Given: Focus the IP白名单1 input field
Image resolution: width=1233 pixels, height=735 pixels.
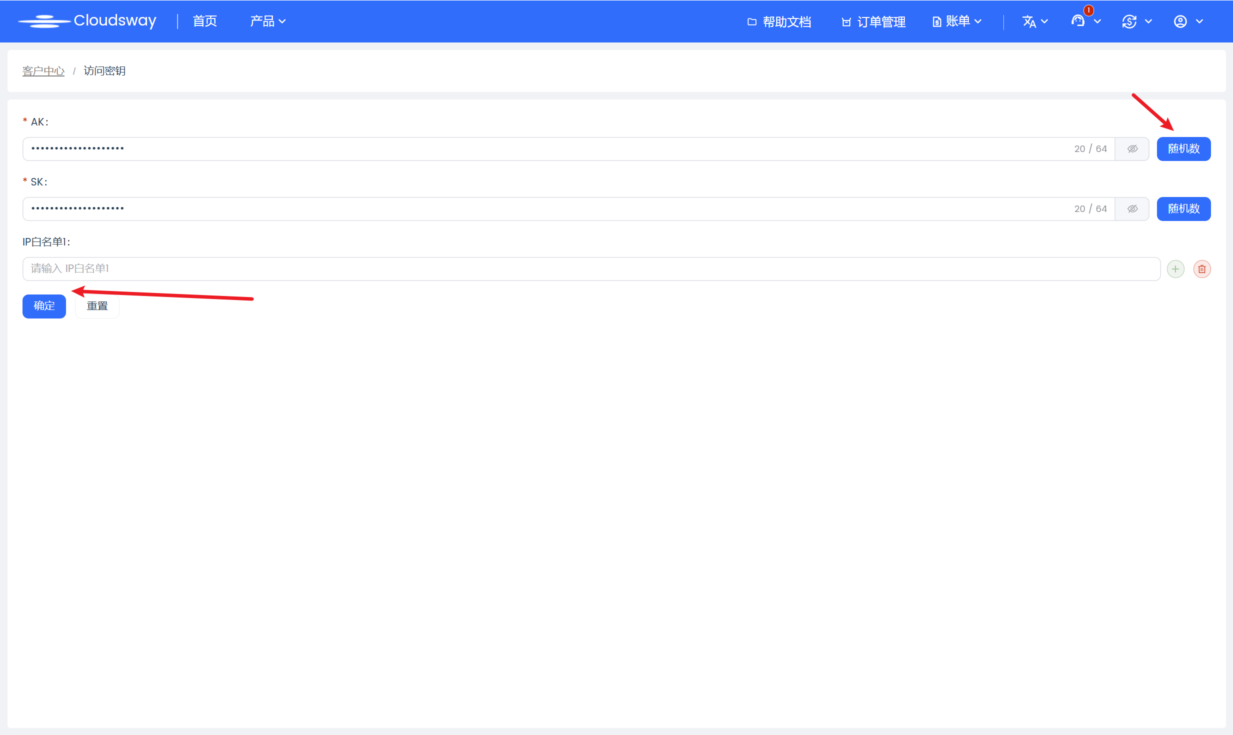Looking at the screenshot, I should click(x=590, y=269).
